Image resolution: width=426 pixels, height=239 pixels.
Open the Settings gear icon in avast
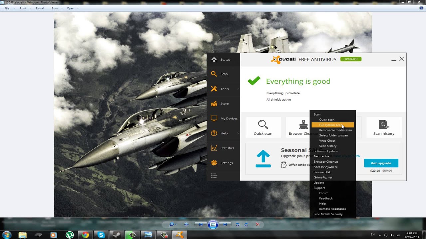[x=214, y=163]
